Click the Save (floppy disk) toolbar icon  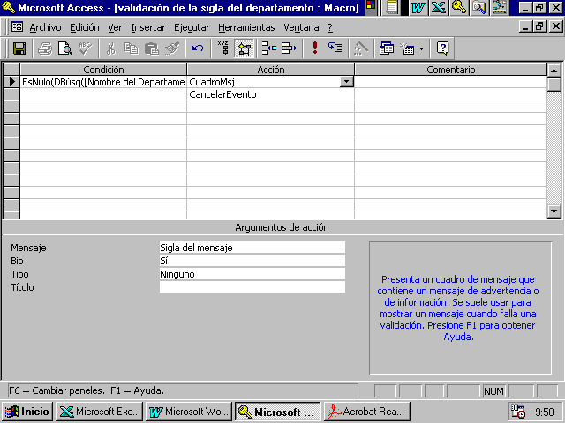click(x=19, y=48)
